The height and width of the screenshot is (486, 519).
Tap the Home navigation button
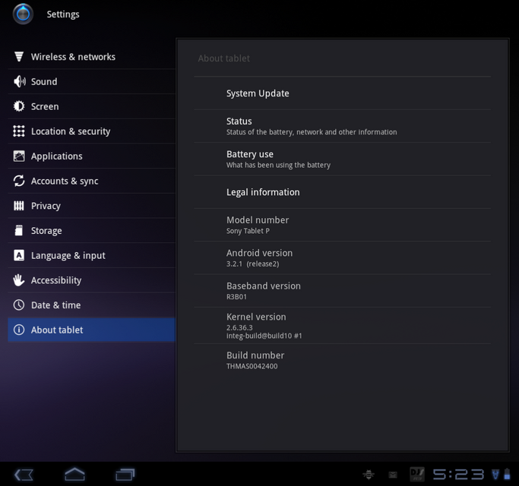tap(74, 474)
